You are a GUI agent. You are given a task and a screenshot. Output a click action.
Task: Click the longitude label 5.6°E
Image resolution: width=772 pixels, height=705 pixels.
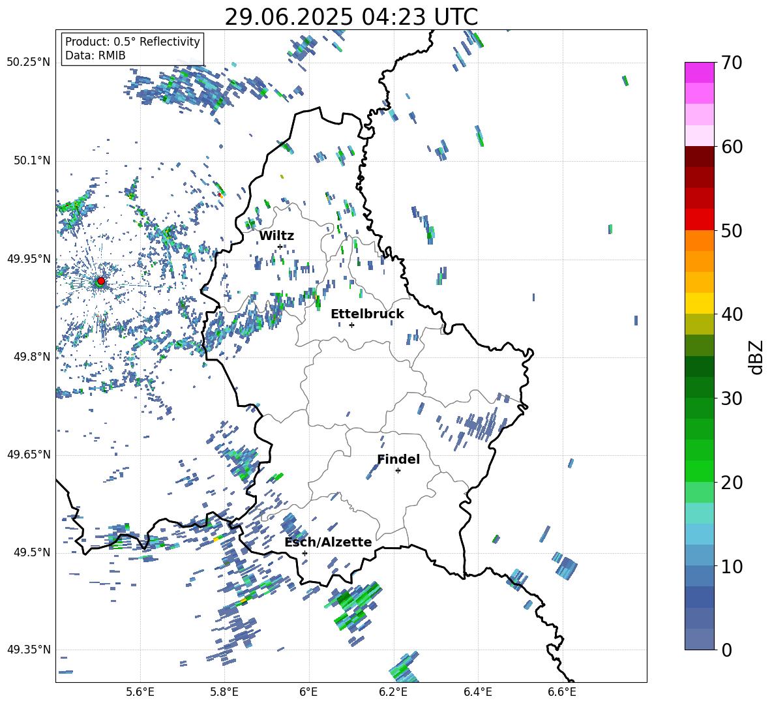coord(140,692)
